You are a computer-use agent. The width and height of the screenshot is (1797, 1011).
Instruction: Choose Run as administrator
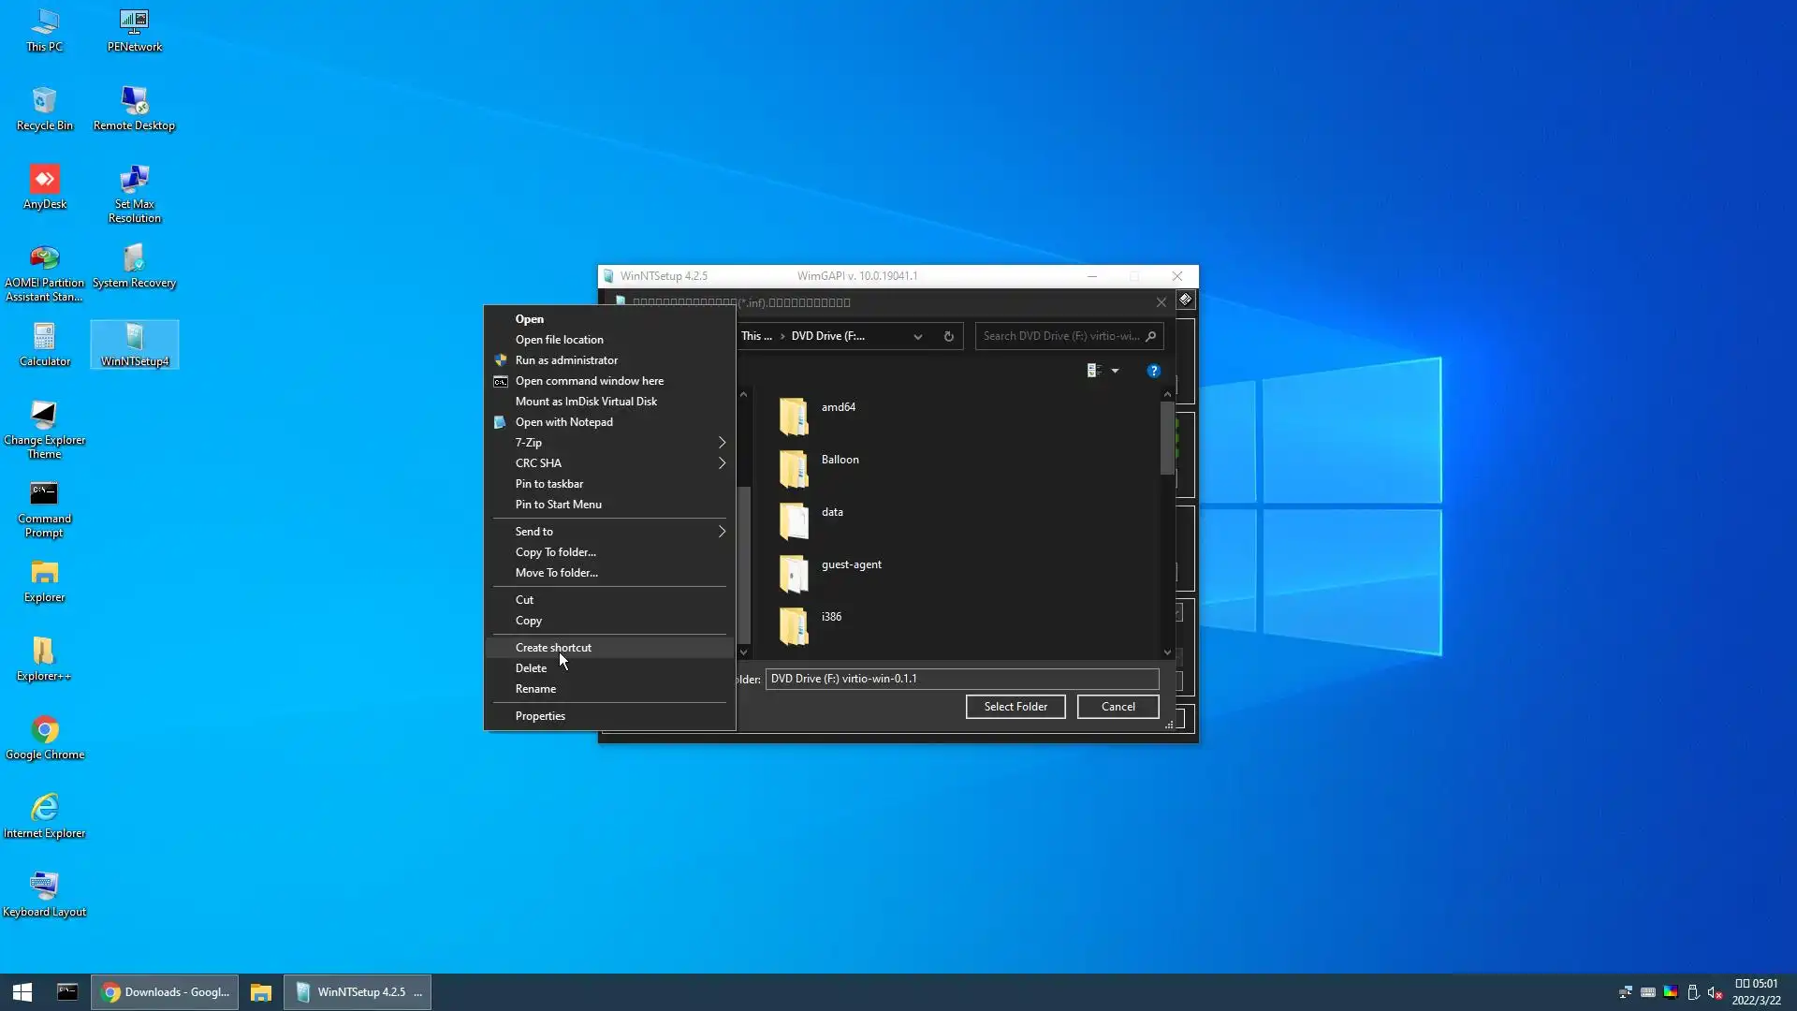click(566, 360)
